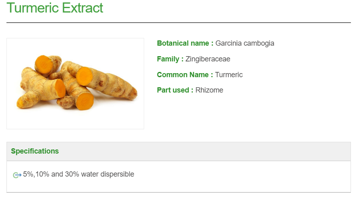Image resolution: width=359 pixels, height=198 pixels.
Task: Click the "Turmeric" common name value
Action: pos(229,75)
